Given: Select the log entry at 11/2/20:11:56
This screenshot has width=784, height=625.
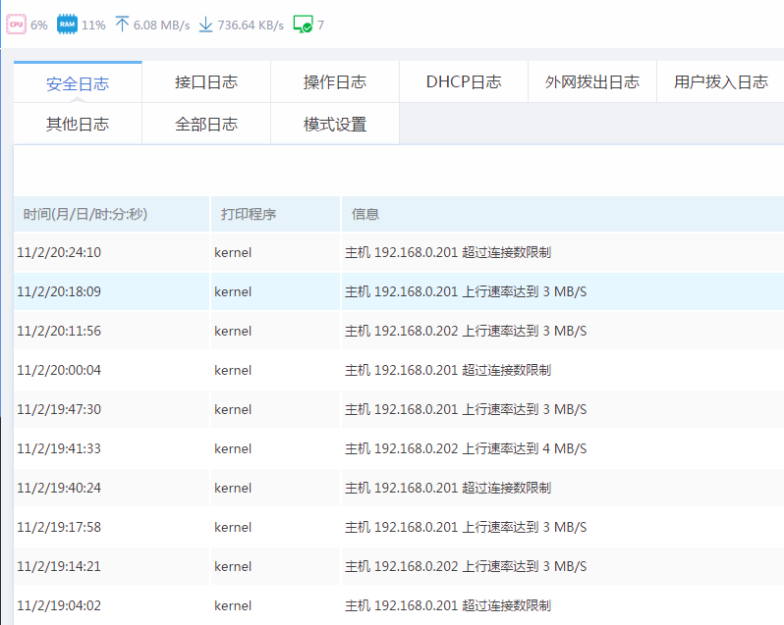Looking at the screenshot, I should coord(399,331).
